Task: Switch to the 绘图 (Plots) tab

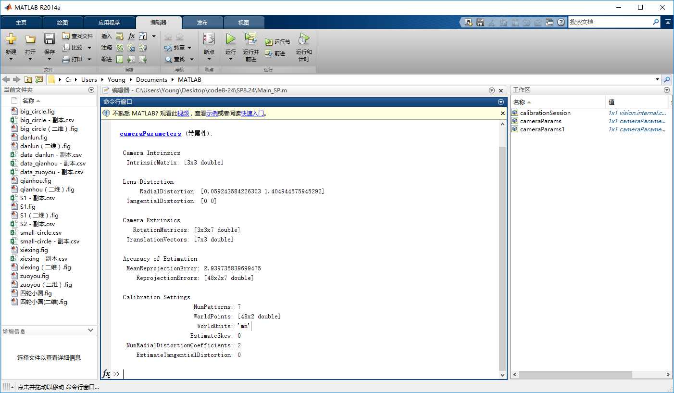Action: coord(62,23)
